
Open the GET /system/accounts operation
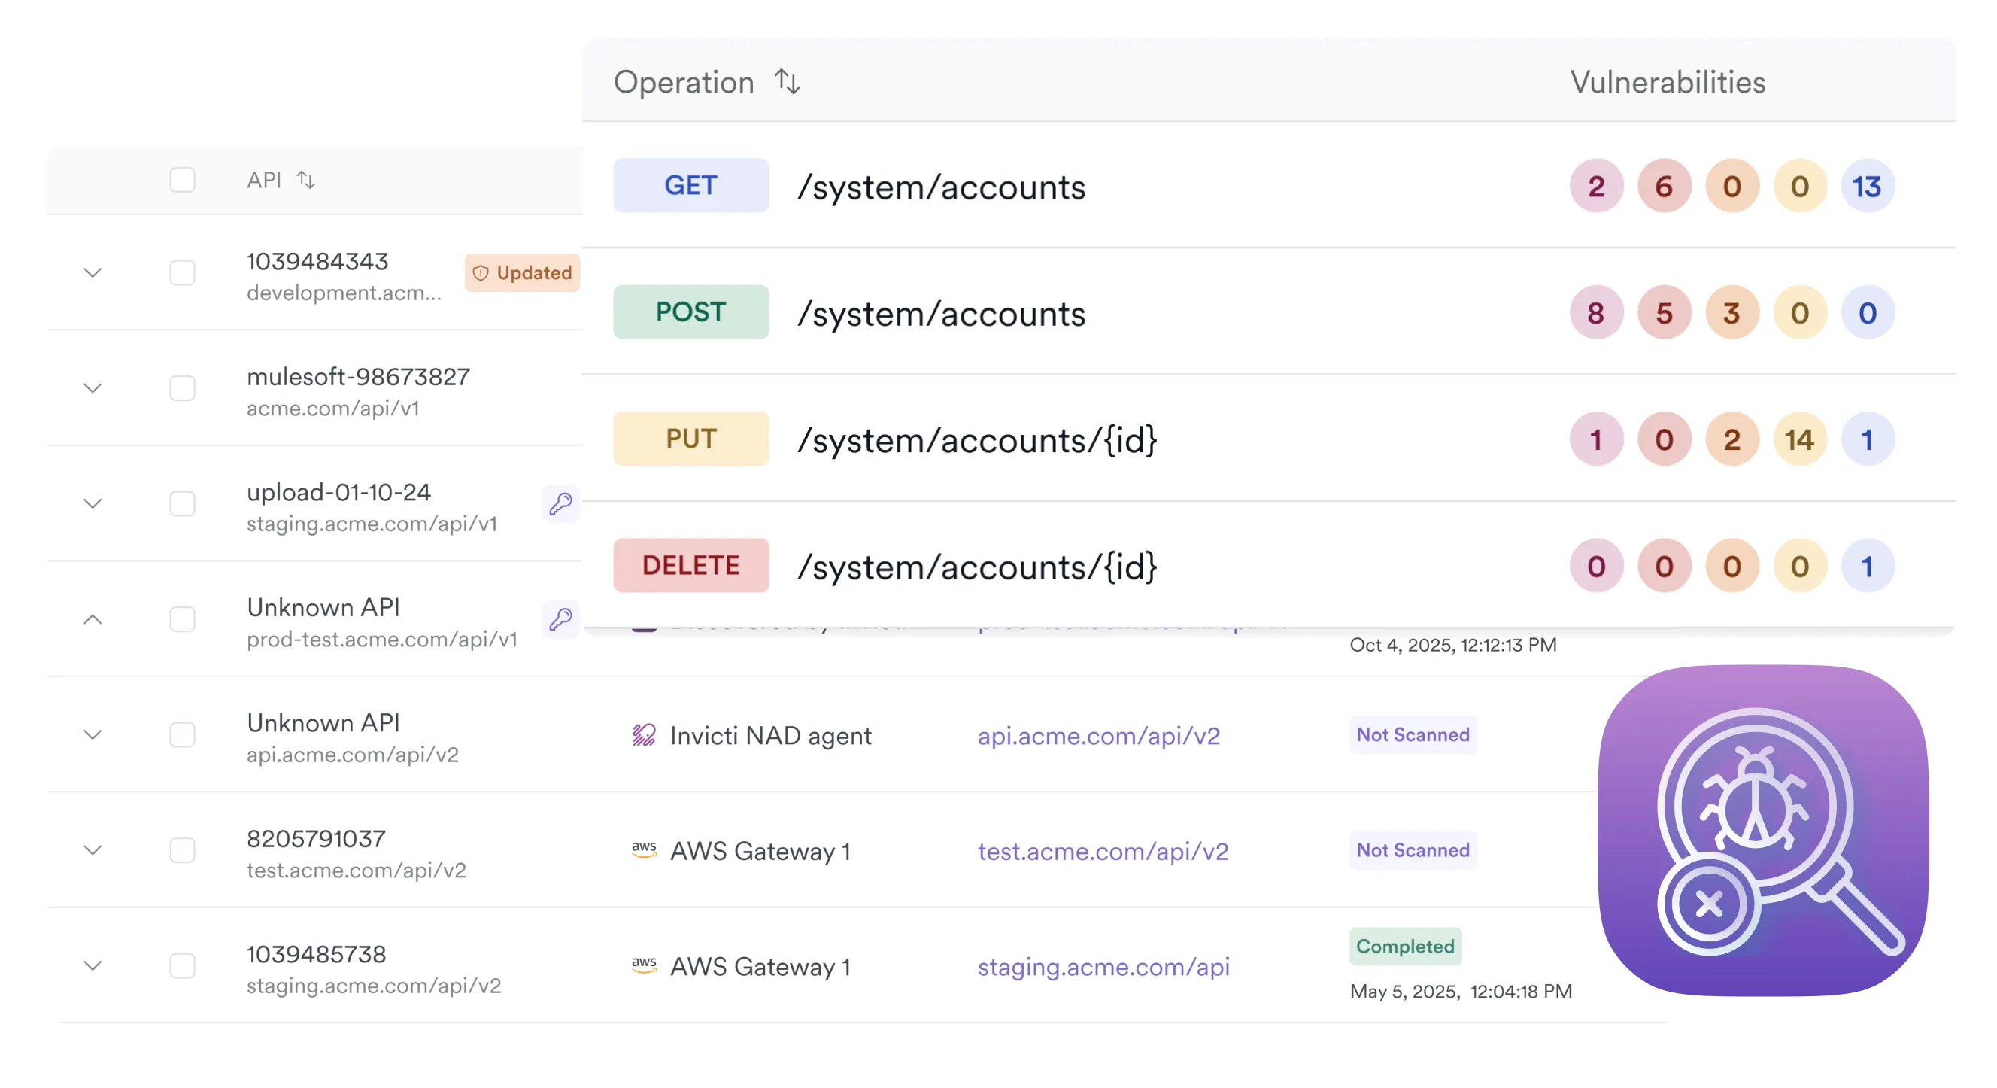pos(941,187)
